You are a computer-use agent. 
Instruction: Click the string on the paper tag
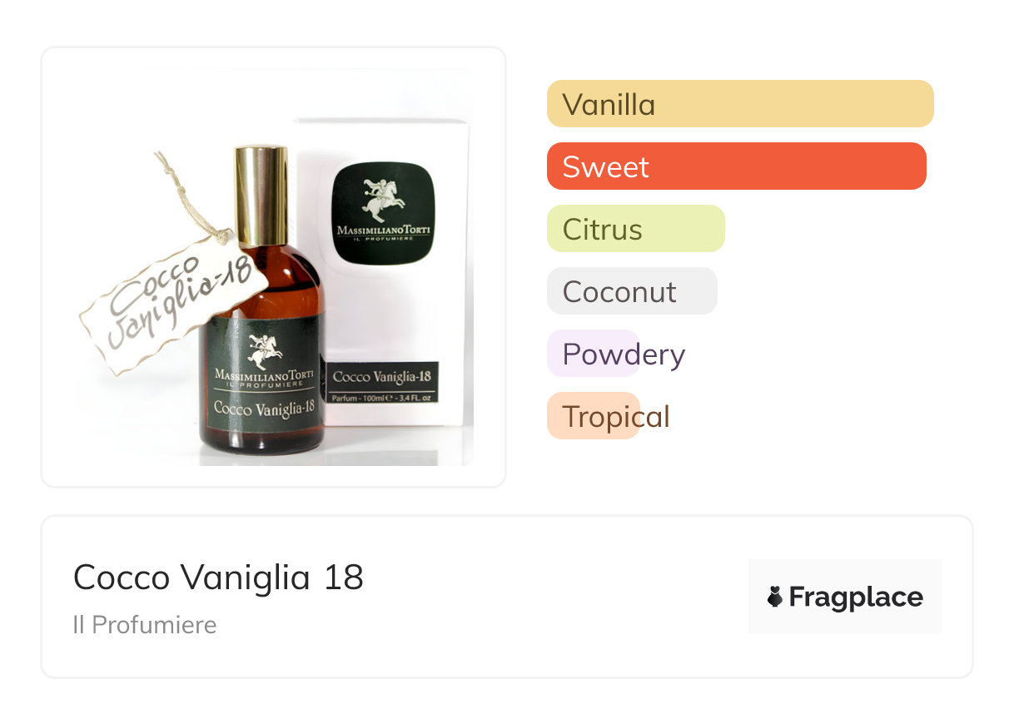tap(192, 196)
